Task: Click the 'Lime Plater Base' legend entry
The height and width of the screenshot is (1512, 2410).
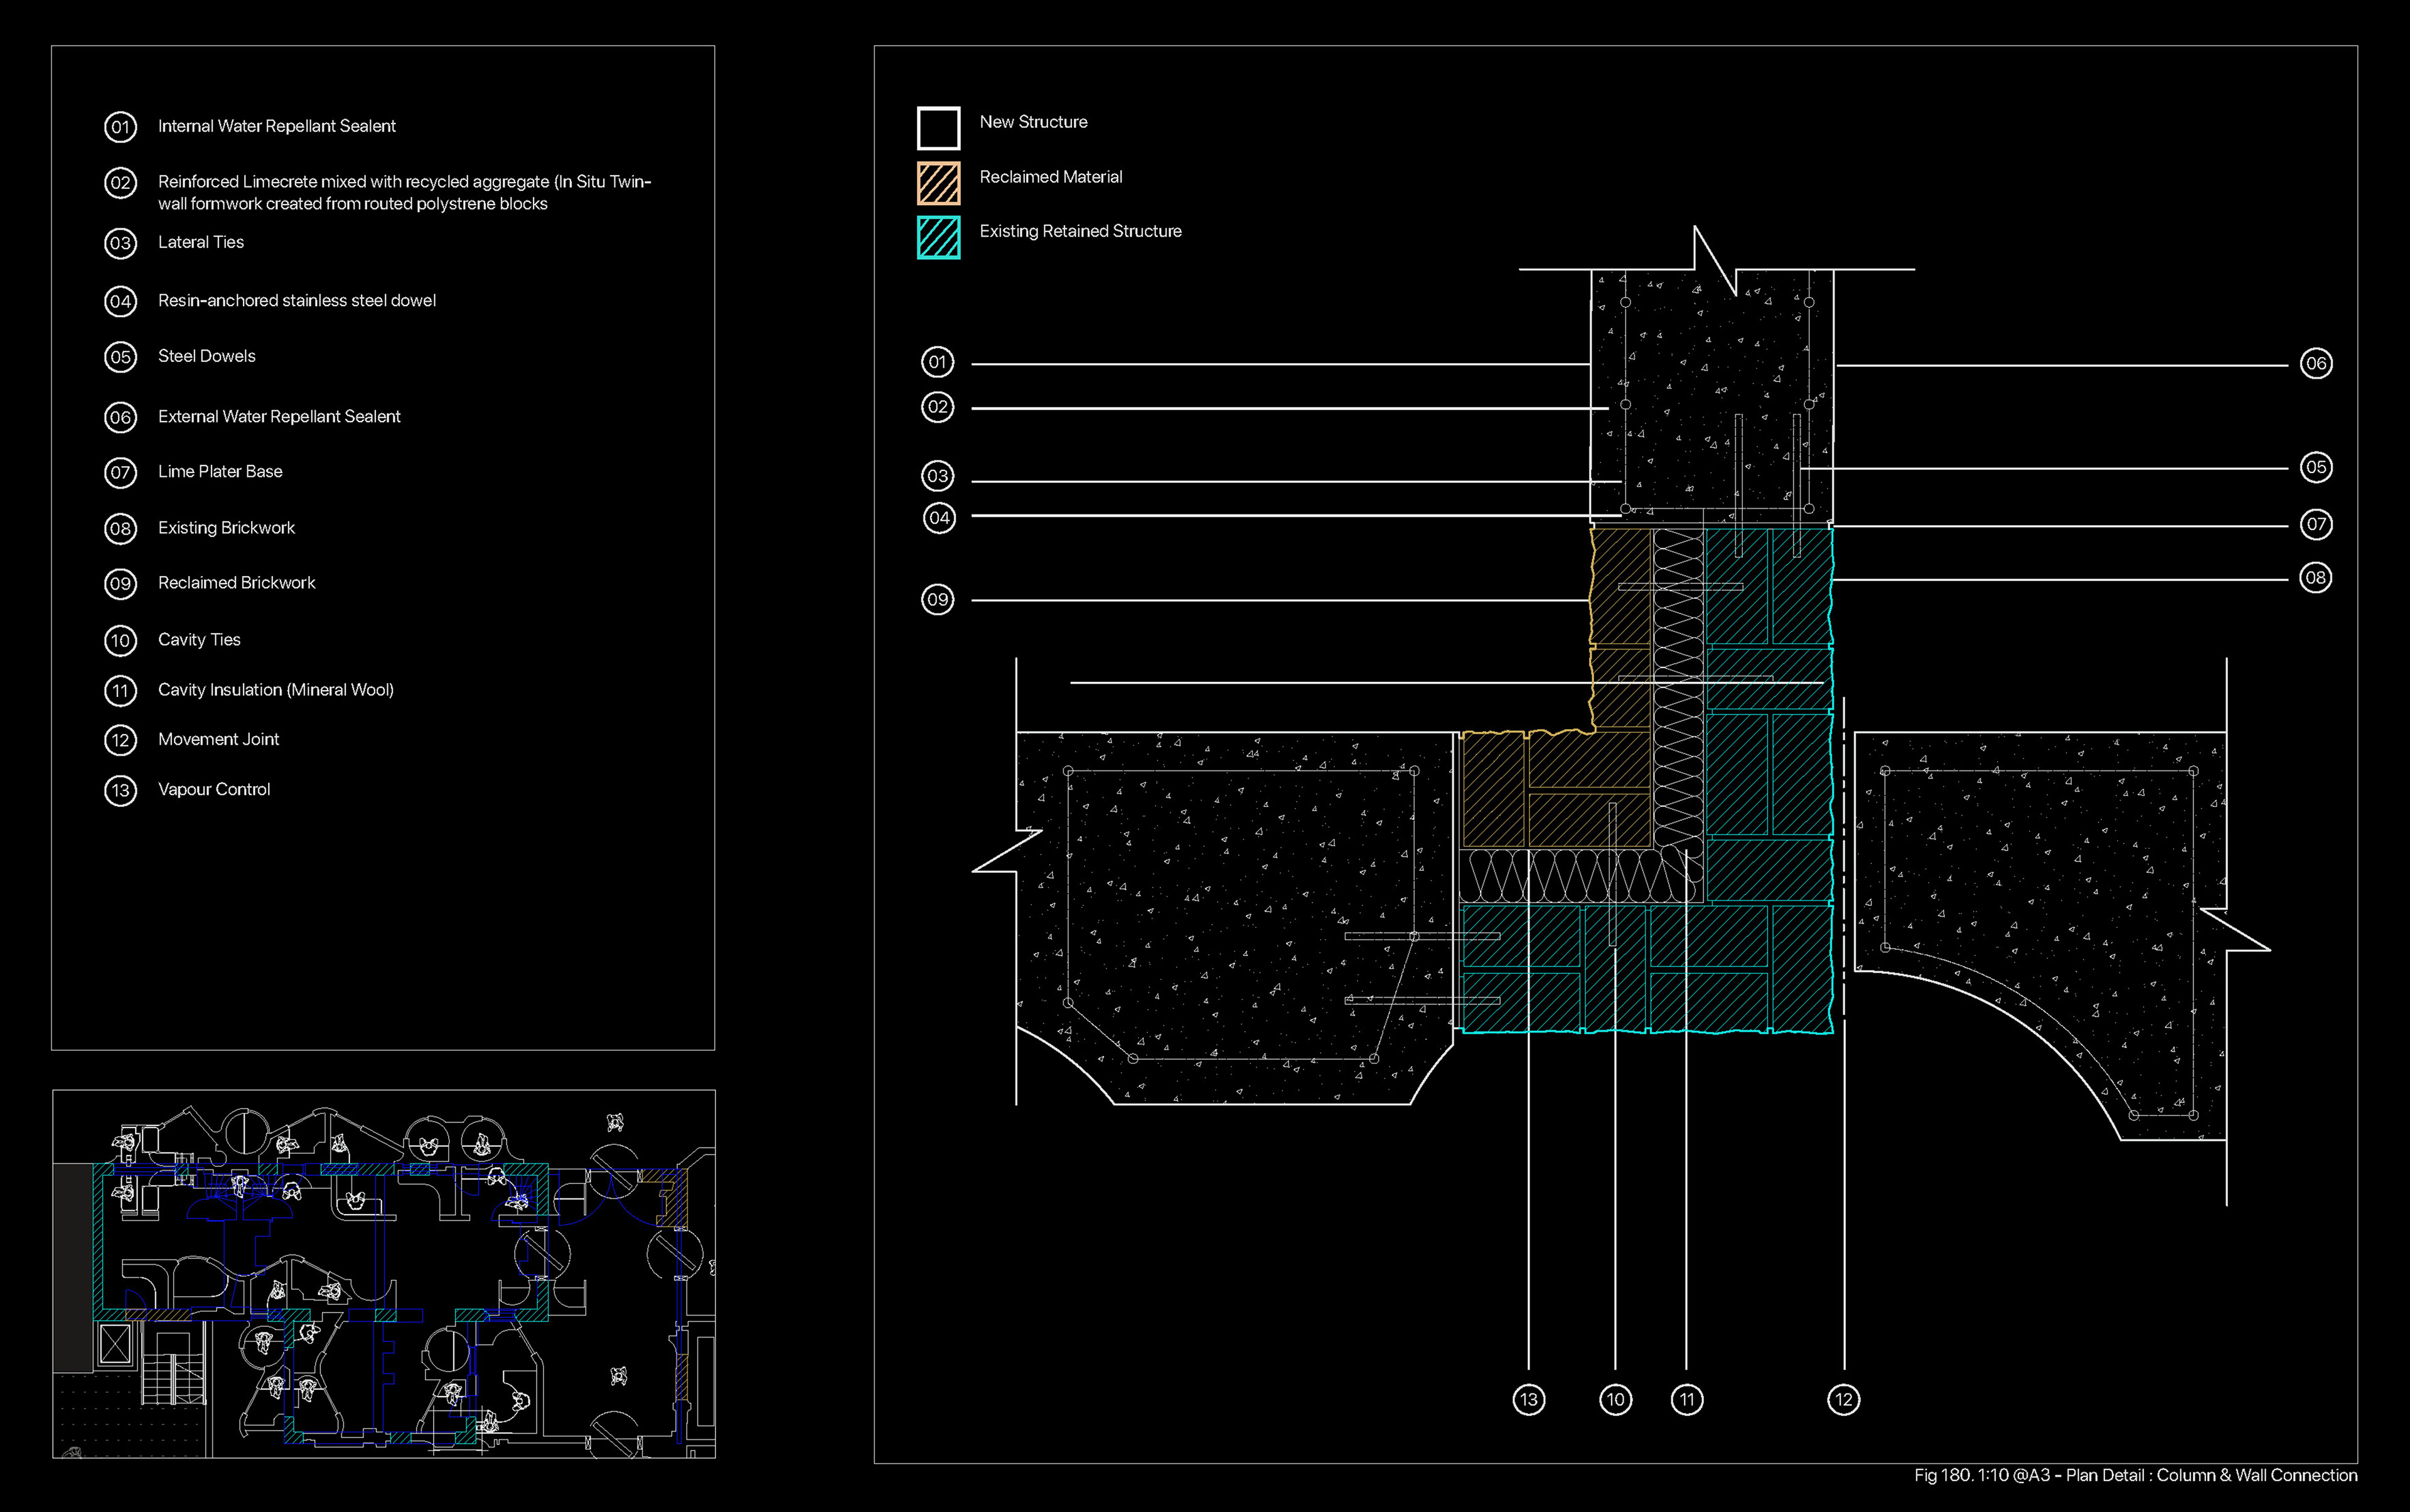Action: [x=220, y=472]
